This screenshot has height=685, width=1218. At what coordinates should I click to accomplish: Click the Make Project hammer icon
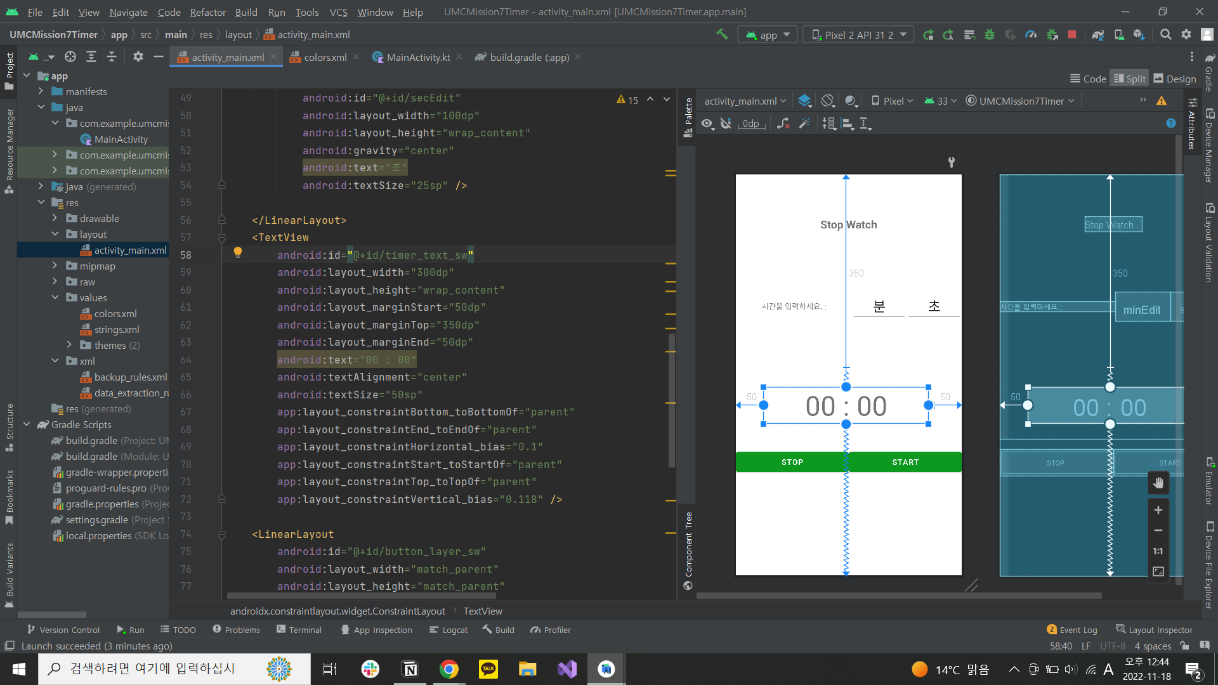click(722, 34)
